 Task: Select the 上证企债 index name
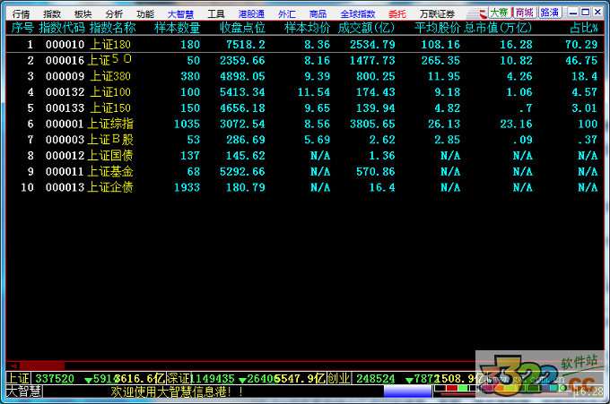pos(110,187)
